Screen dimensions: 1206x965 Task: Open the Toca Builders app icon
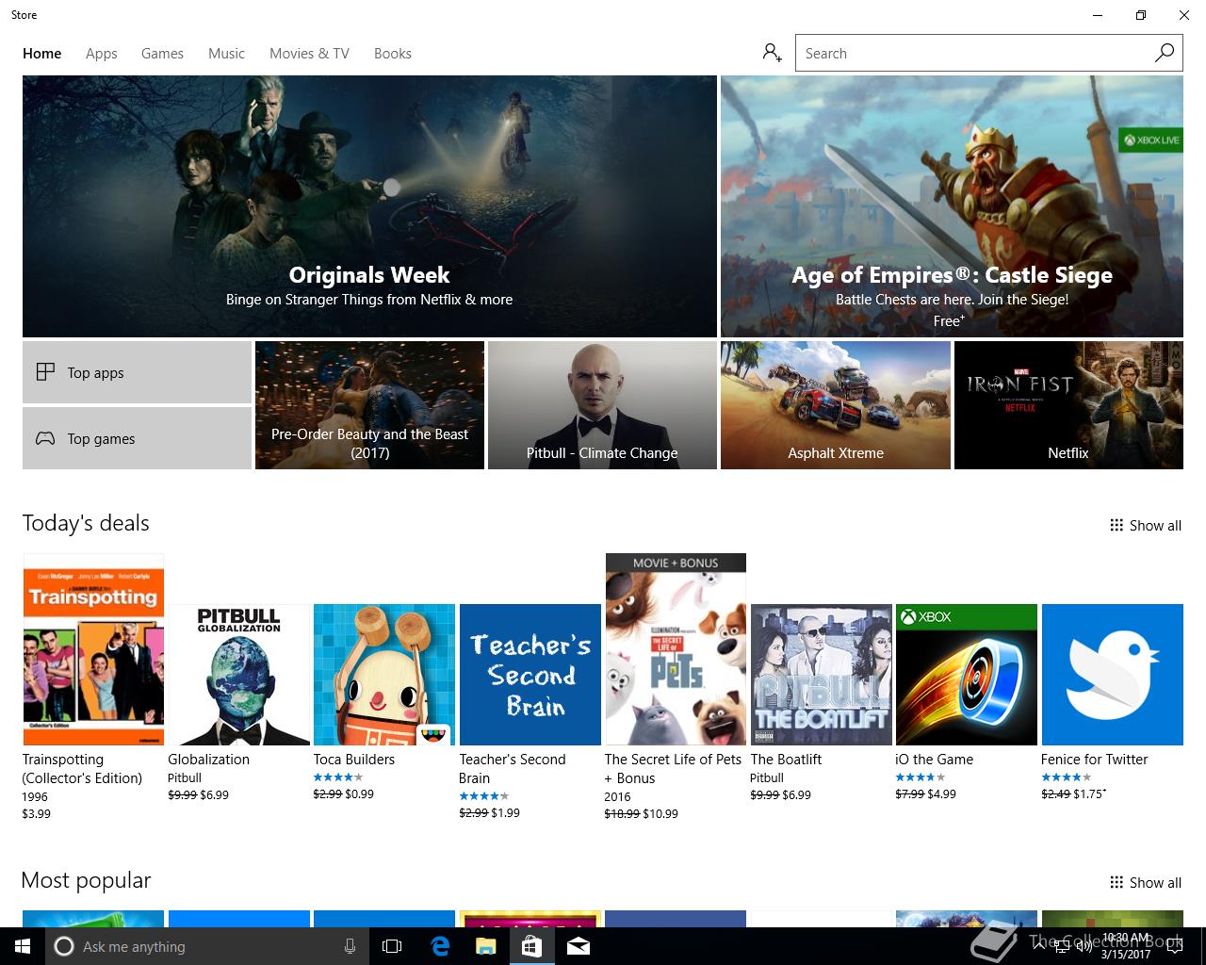(384, 675)
